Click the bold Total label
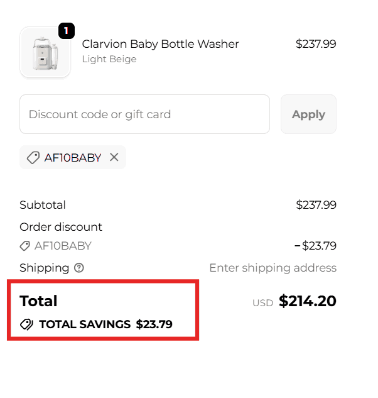The image size is (378, 398). 38,301
